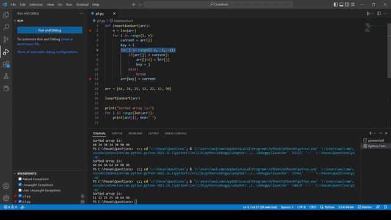Select the 3.9.6 64-bit interpreter
This screenshot has width=391, height=220.
[346, 207]
